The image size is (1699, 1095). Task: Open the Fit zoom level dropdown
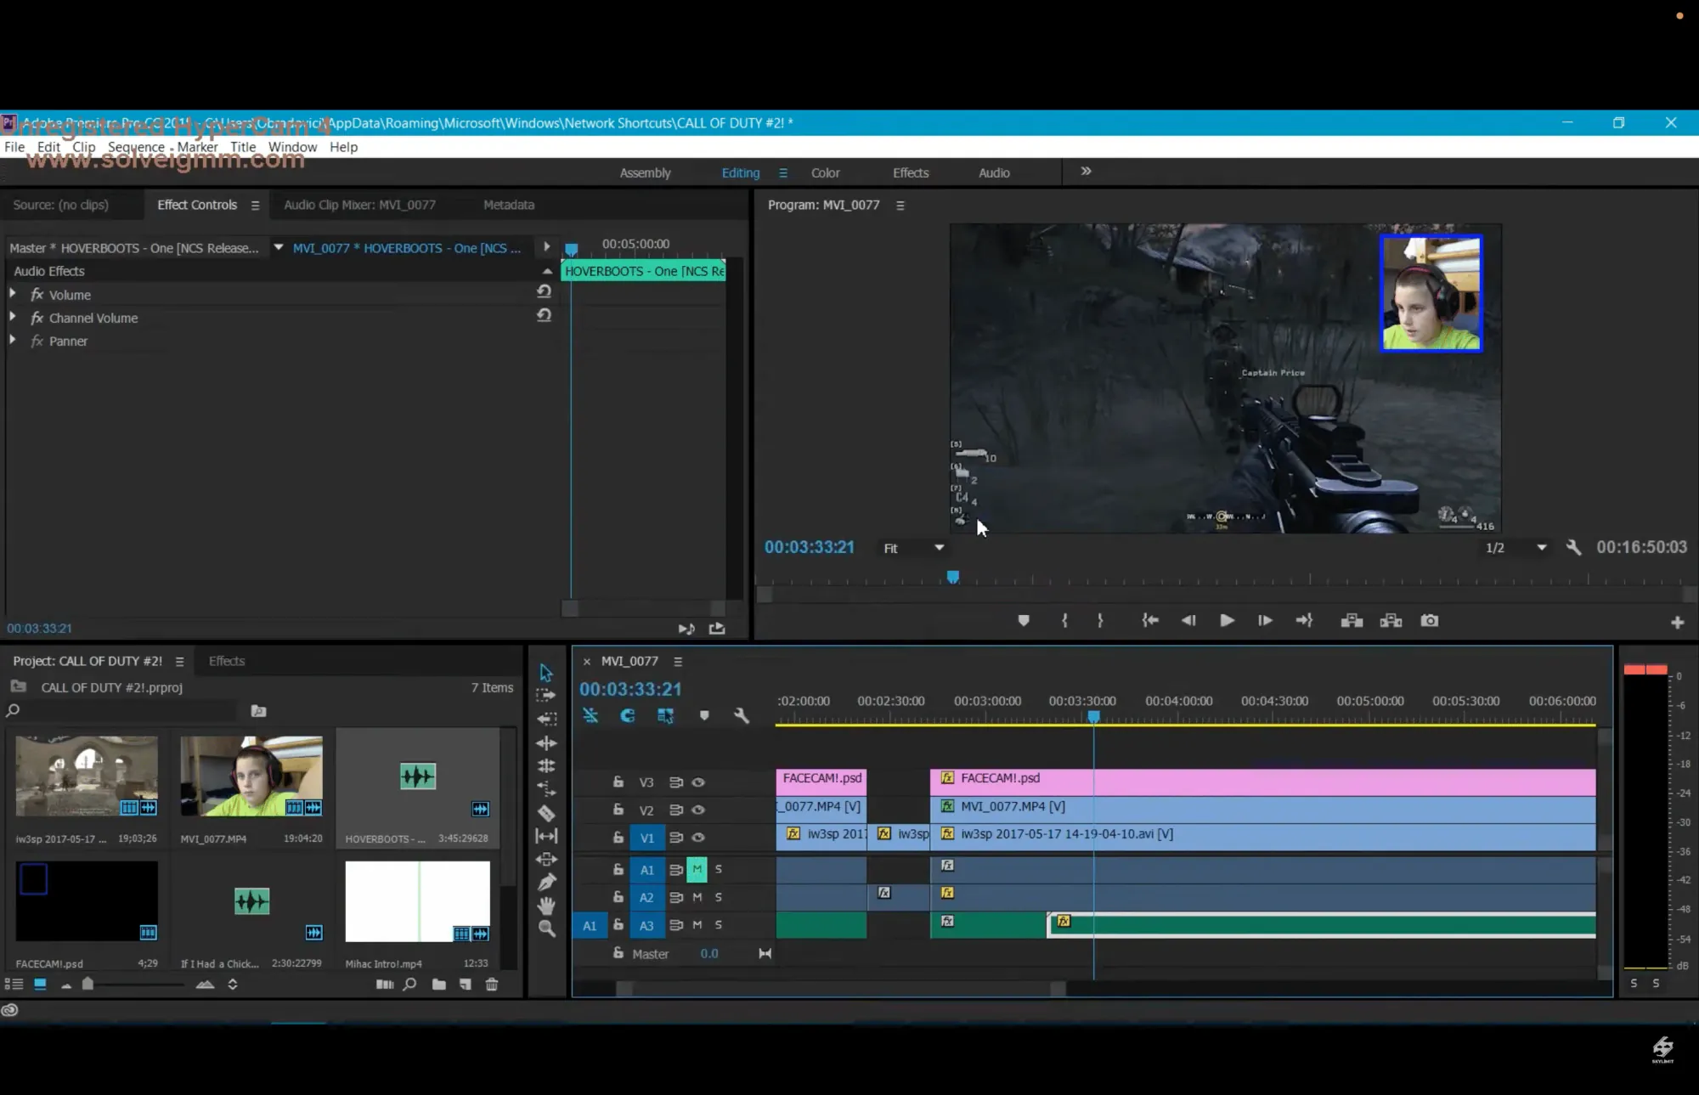[914, 548]
